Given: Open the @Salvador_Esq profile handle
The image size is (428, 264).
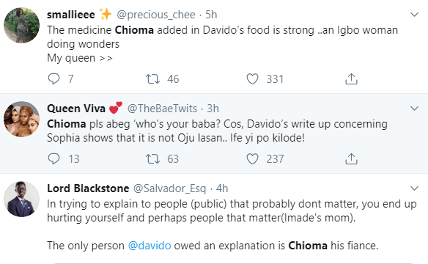Looking at the screenshot, I should click(169, 188).
